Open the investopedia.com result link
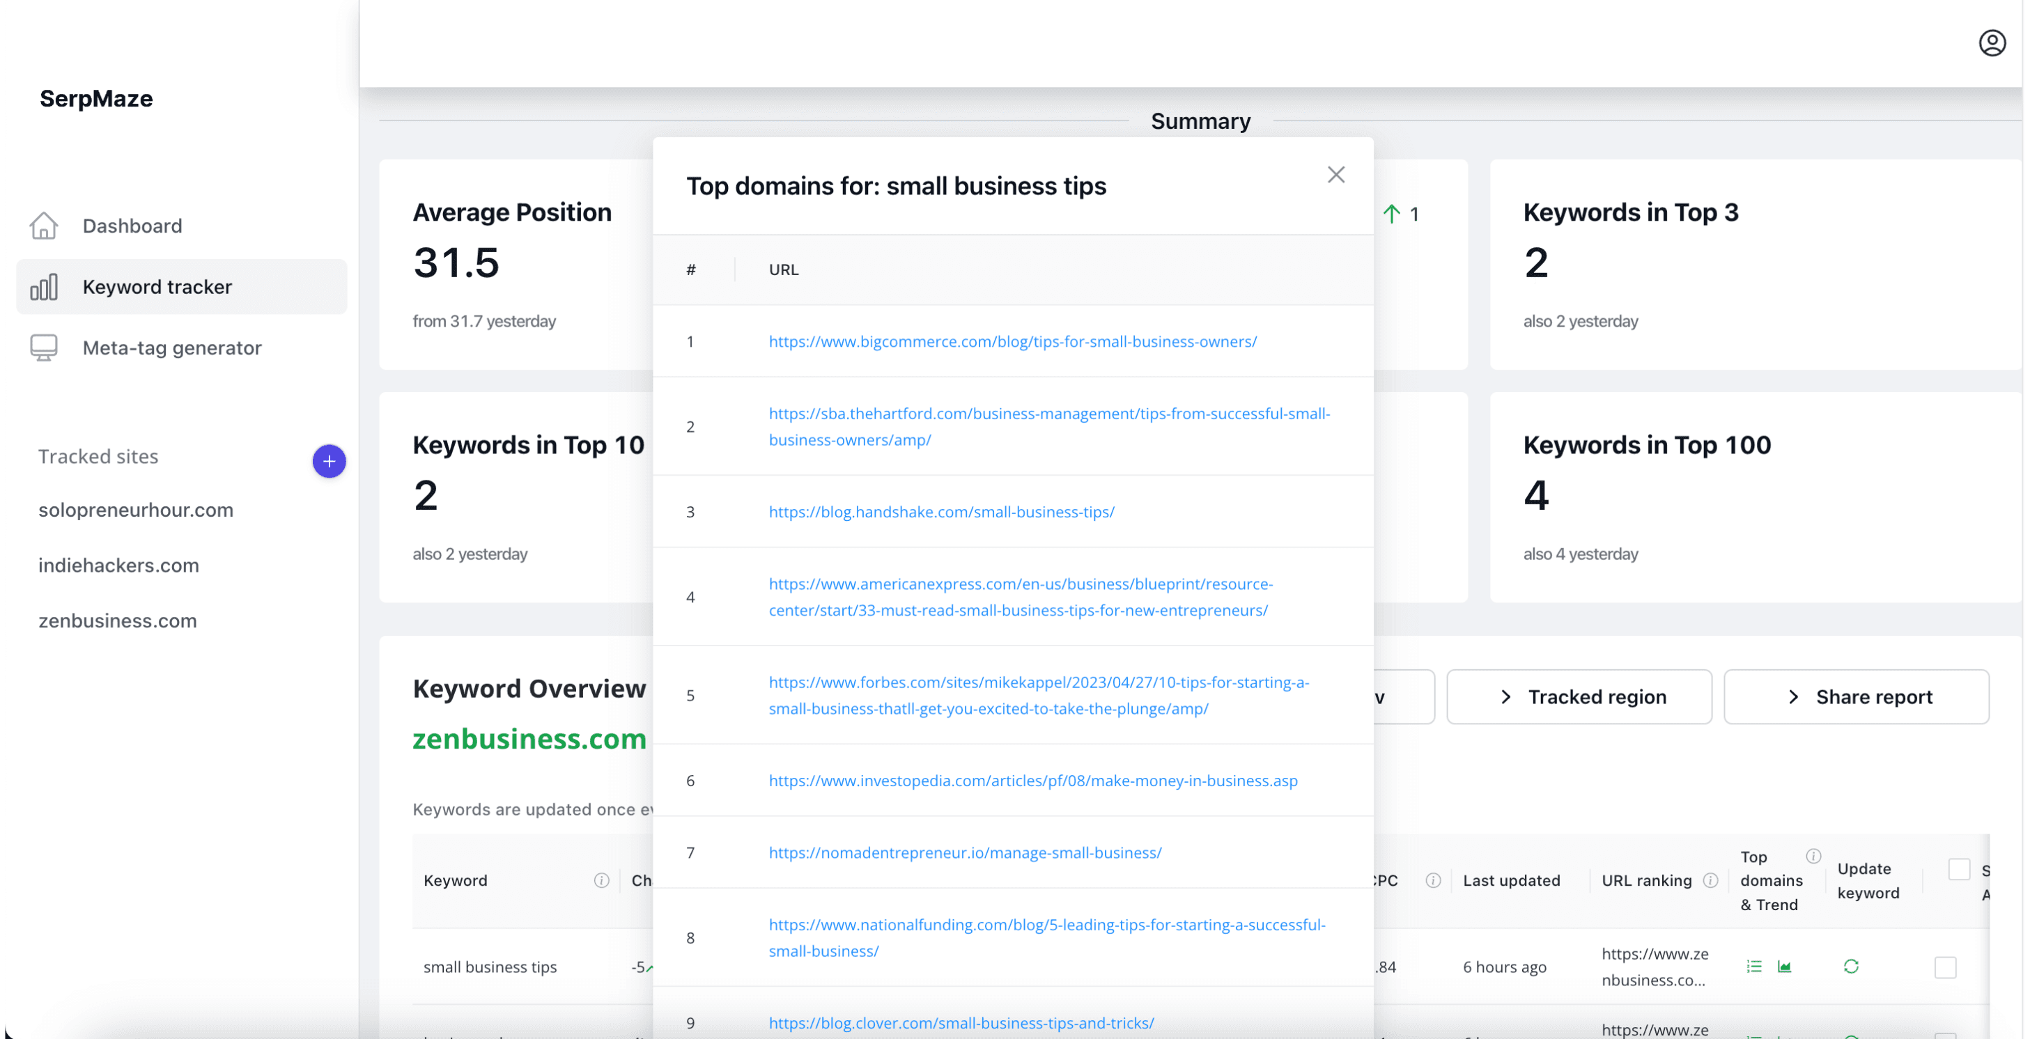Image resolution: width=2030 pixels, height=1039 pixels. point(1032,780)
